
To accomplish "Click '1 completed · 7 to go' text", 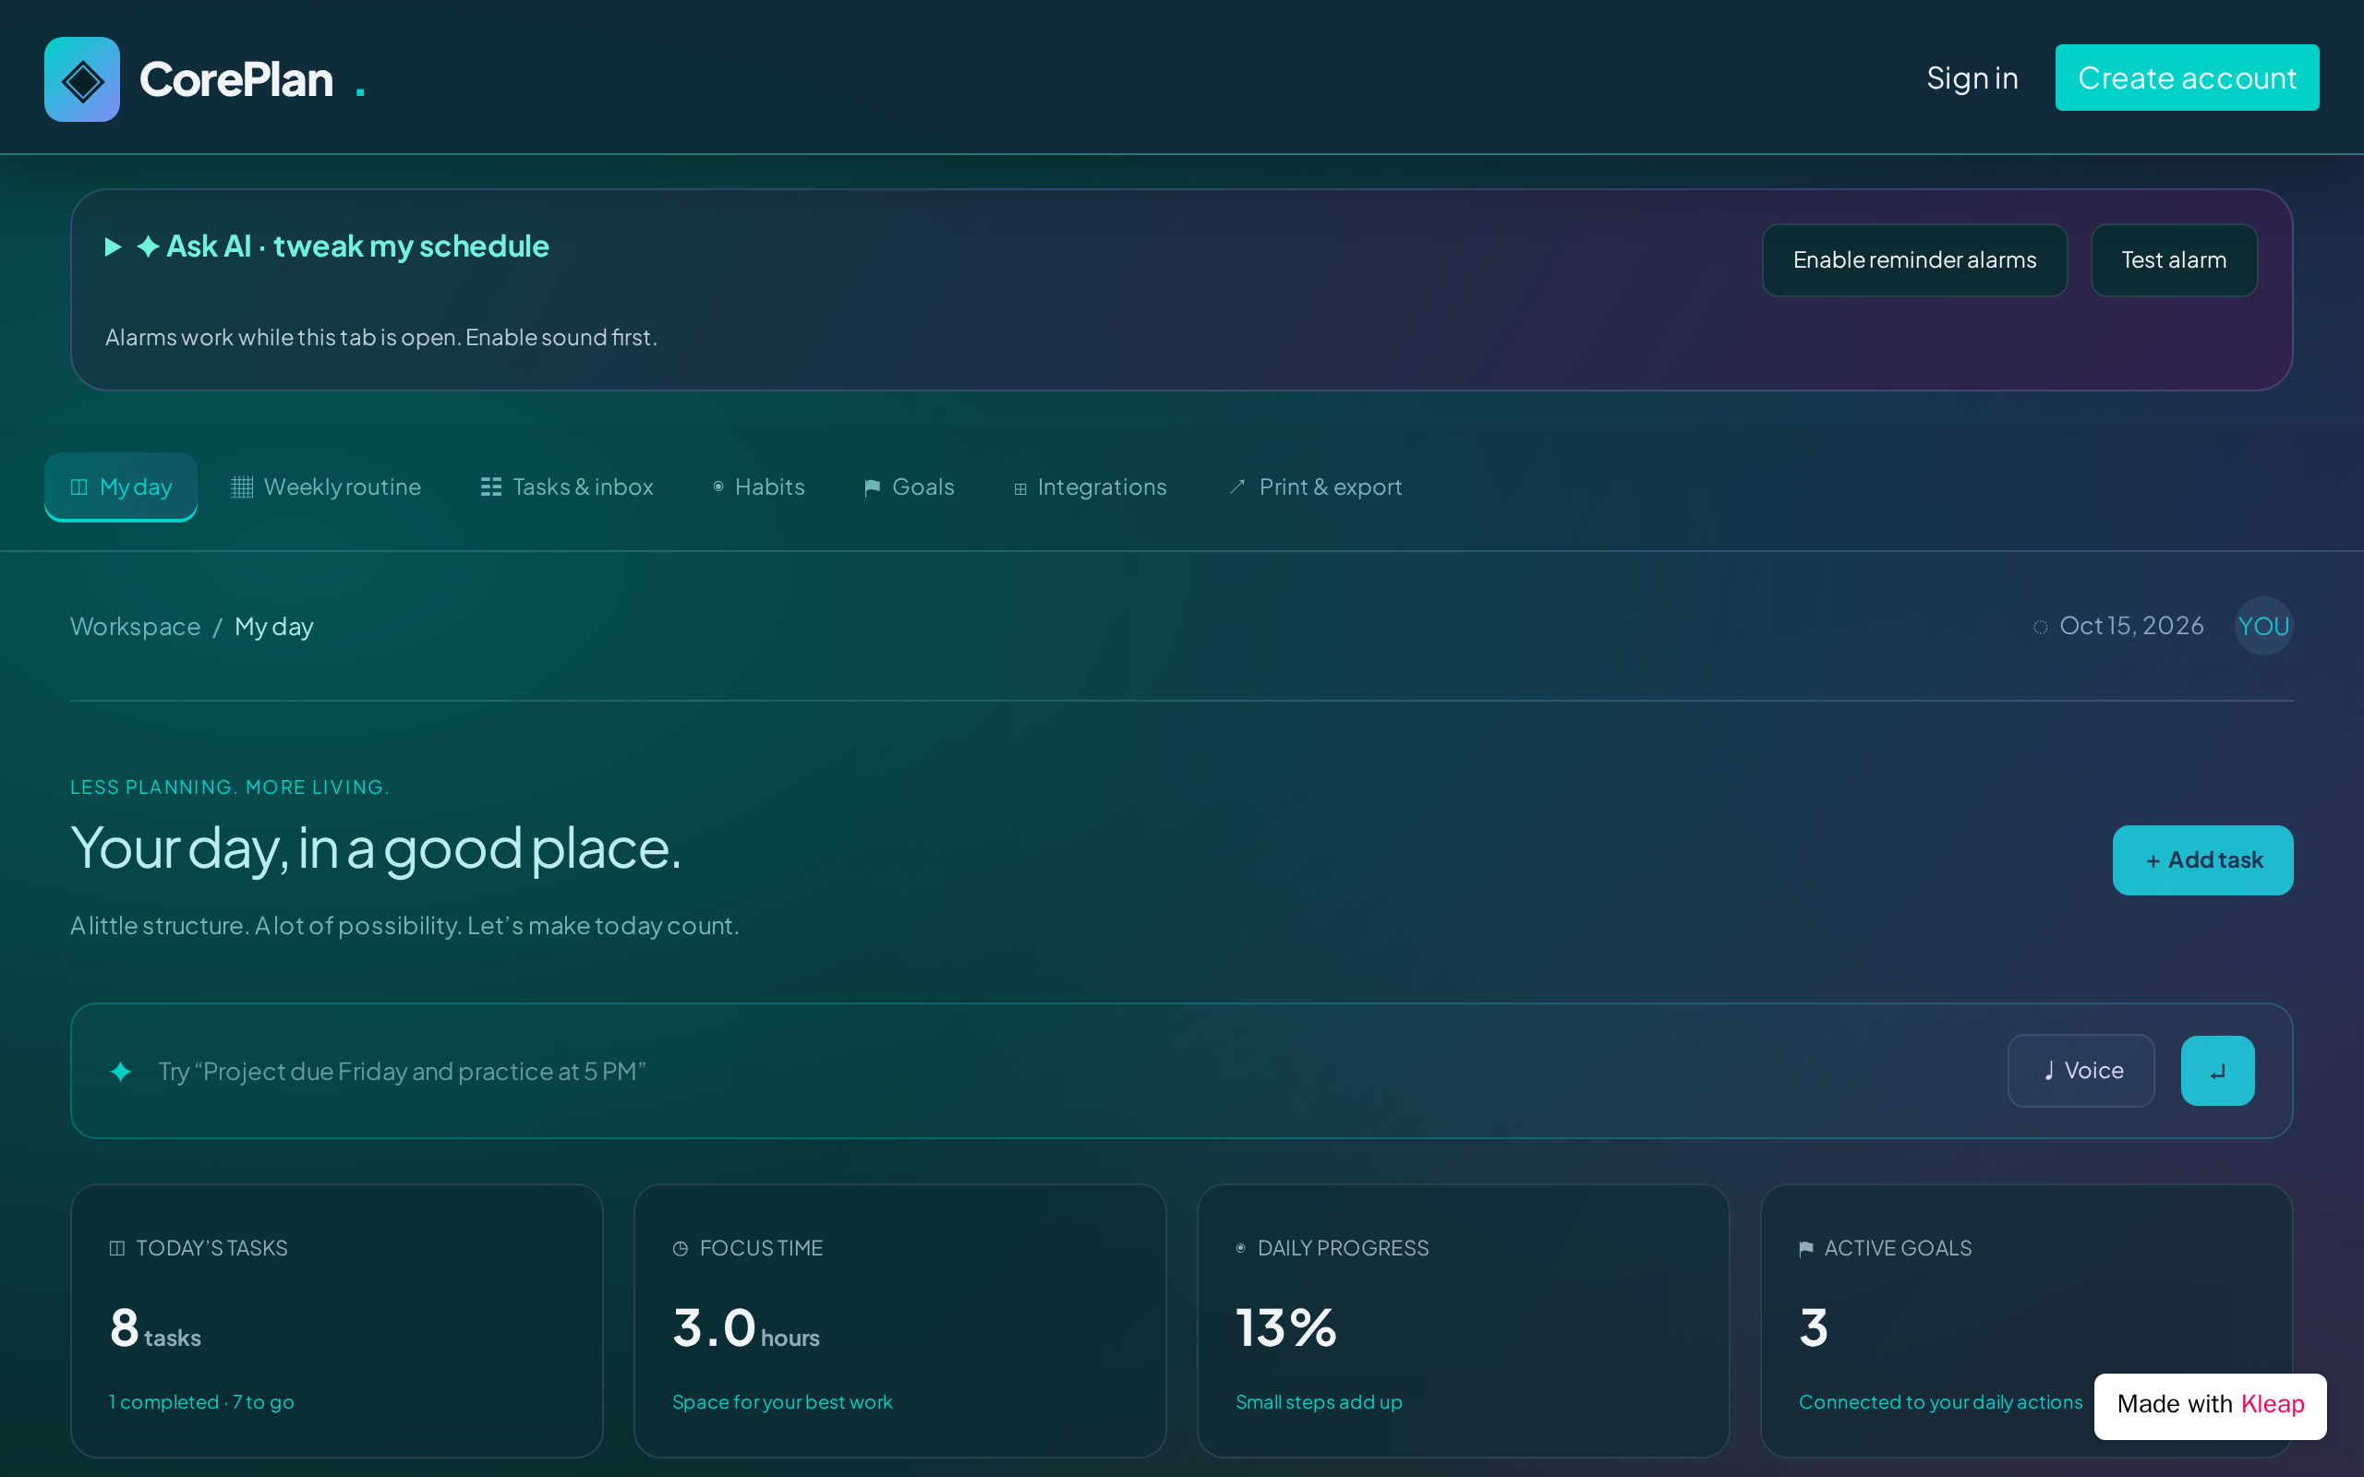I will point(201,1402).
